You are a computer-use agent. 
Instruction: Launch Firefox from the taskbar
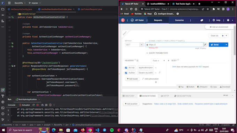point(83,130)
